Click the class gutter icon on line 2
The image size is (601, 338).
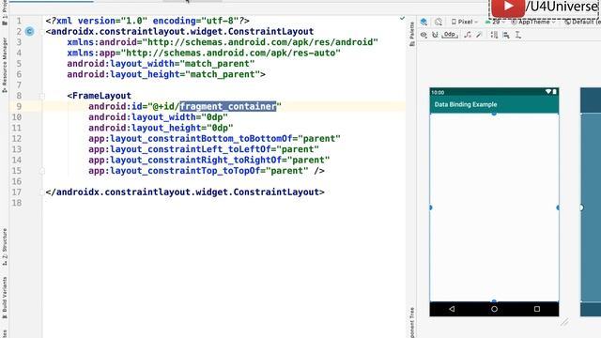pyautogui.click(x=29, y=31)
